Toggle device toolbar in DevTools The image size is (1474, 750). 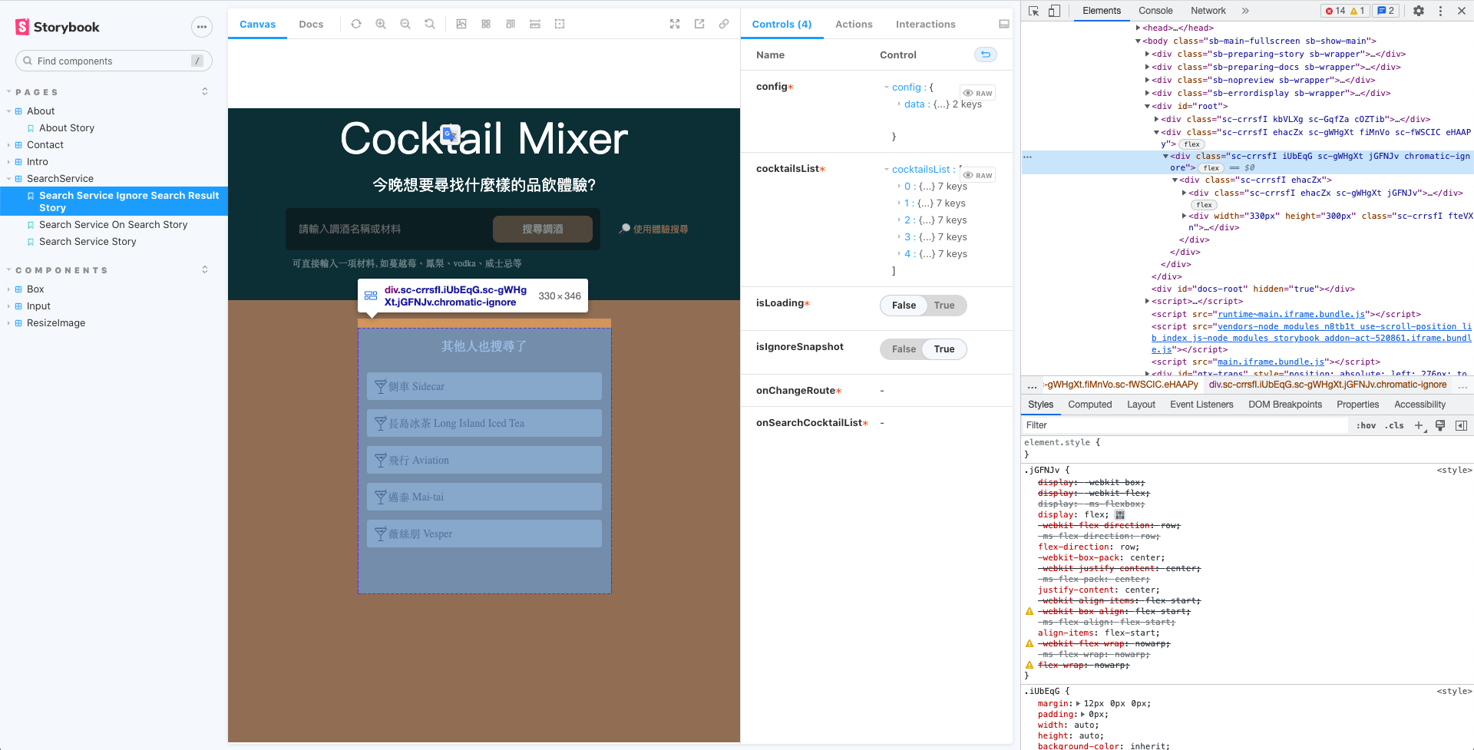(x=1054, y=11)
